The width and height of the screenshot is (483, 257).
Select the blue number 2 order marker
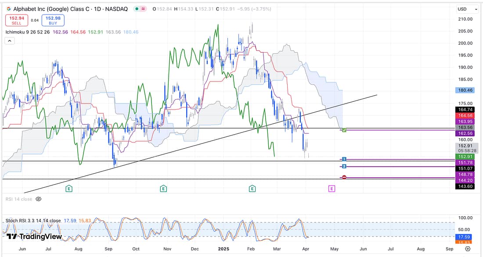tap(344, 166)
